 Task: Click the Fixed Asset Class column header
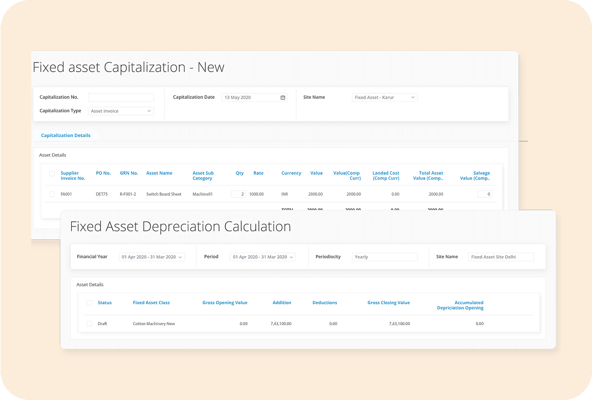click(x=151, y=303)
